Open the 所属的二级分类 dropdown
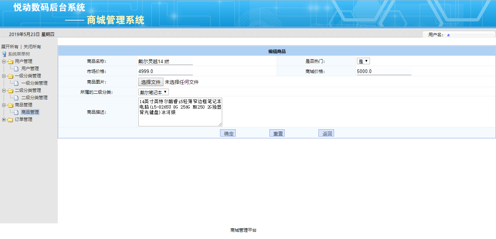 point(153,92)
